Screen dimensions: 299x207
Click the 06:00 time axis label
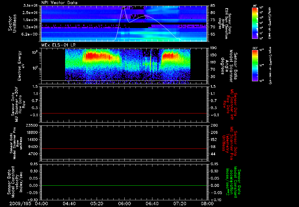[x=124, y=204]
